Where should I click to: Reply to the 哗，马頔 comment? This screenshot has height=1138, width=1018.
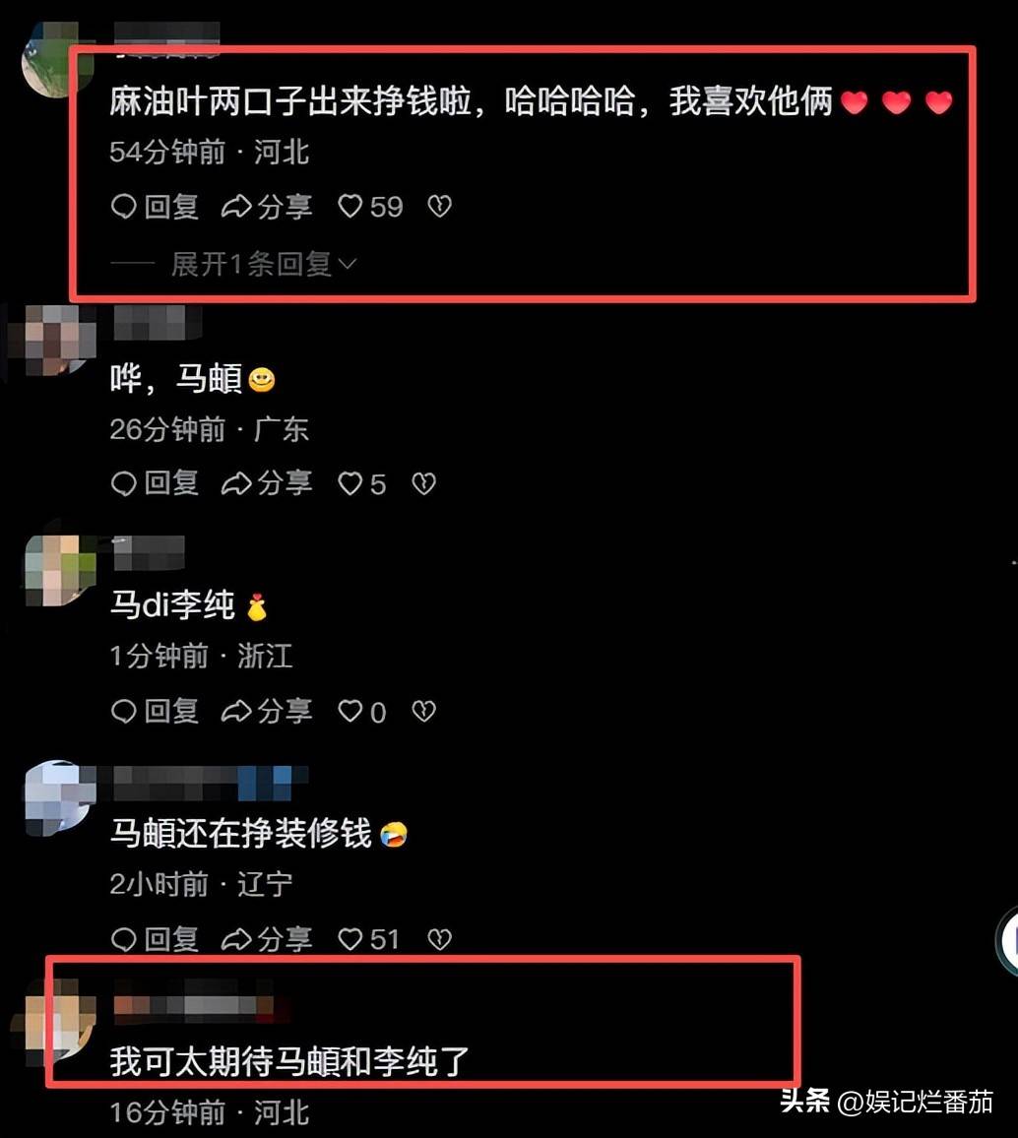point(155,483)
